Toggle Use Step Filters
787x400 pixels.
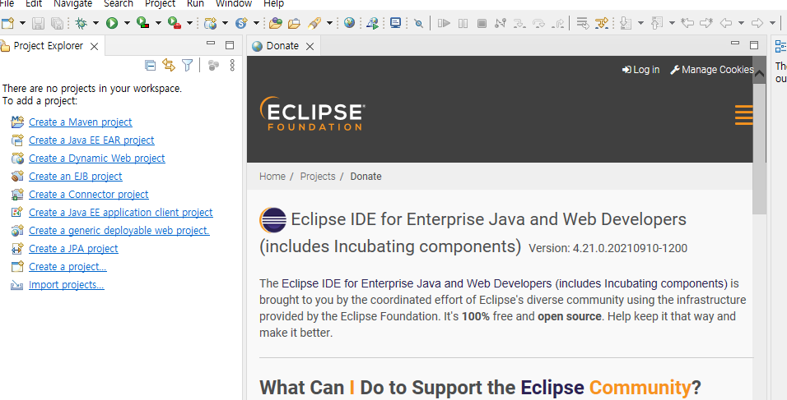pos(601,23)
